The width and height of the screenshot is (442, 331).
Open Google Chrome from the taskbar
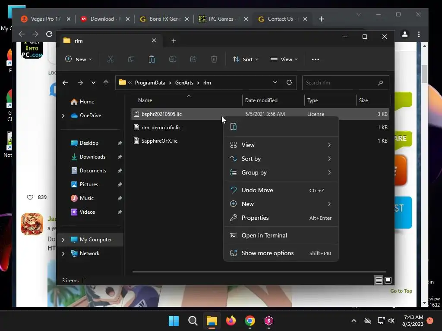coord(250,321)
